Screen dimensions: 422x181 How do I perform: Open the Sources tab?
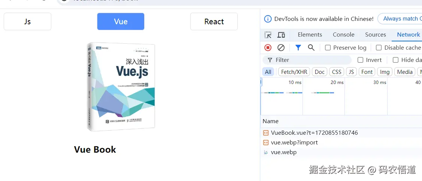click(x=376, y=35)
